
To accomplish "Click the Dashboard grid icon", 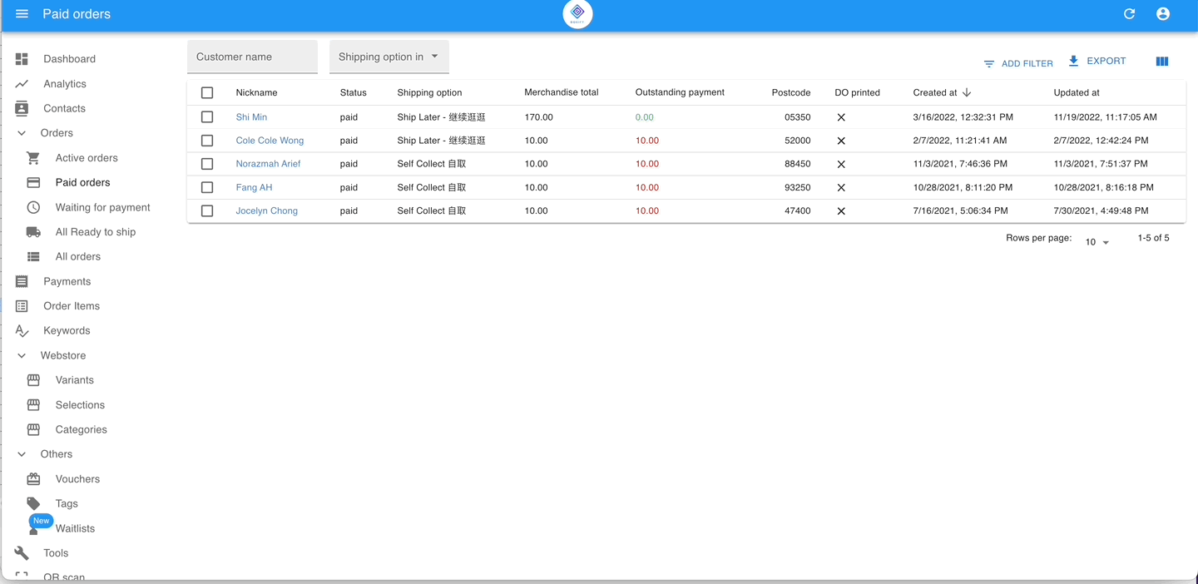I will (x=22, y=59).
